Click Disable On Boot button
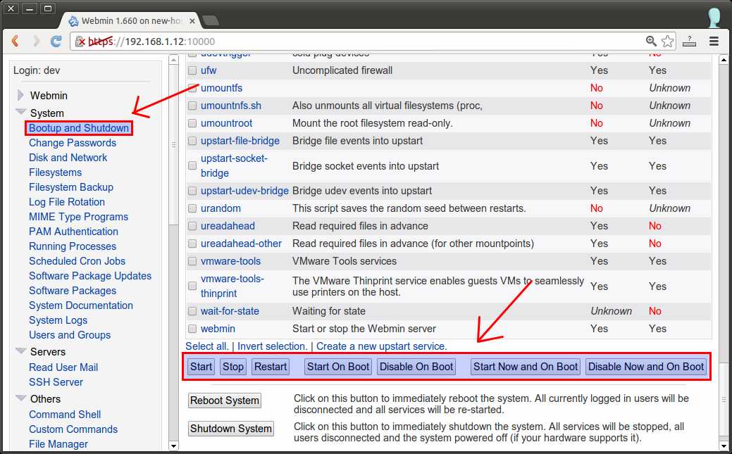732x454 pixels. coord(416,367)
